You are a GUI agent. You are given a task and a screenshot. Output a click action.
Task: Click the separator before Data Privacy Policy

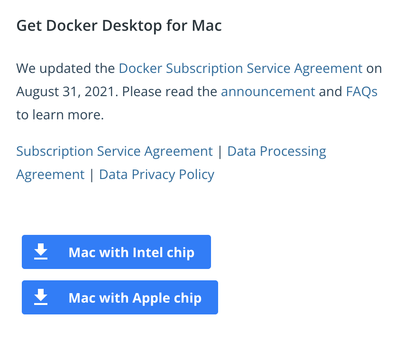(92, 175)
